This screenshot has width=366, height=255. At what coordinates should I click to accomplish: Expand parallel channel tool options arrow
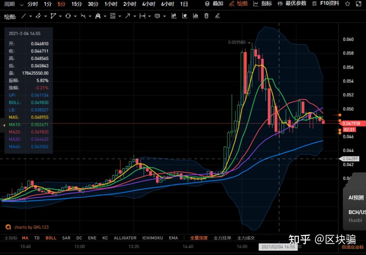click(45, 16)
